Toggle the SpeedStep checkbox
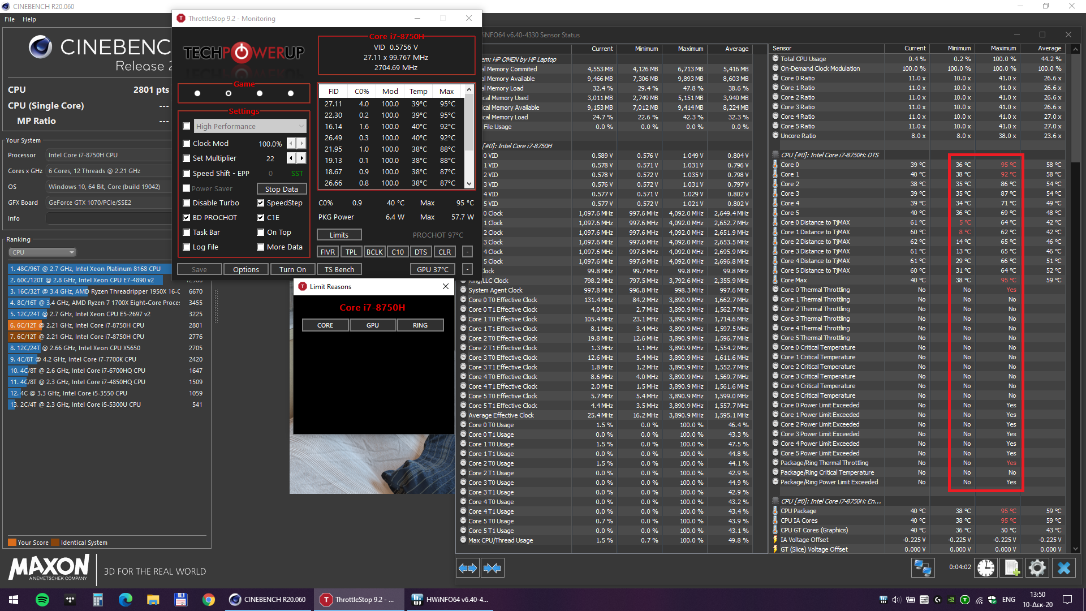1086x611 pixels. tap(261, 203)
